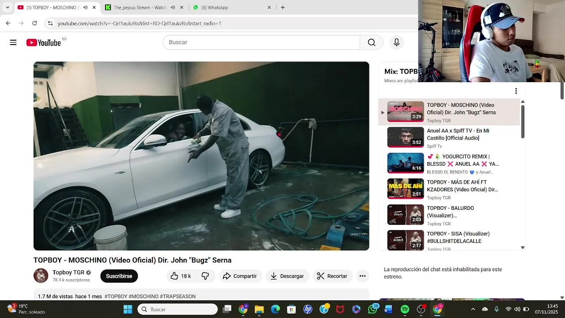Screen dimensions: 565x318
Task: Open File Explorer from taskbar
Action: coord(259,309)
